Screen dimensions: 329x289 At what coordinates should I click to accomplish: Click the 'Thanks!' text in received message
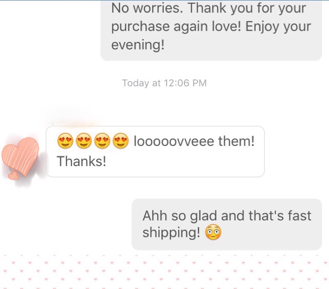pyautogui.click(x=81, y=161)
